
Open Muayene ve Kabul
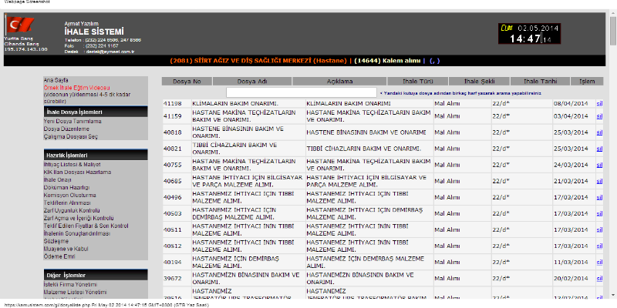pos(66,249)
